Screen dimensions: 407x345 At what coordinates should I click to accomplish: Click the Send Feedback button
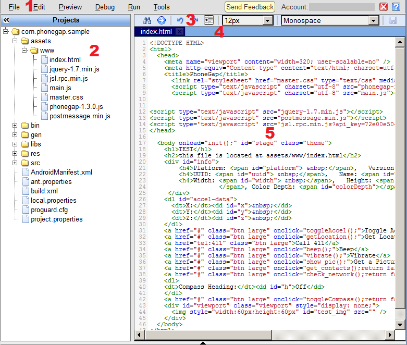point(250,7)
